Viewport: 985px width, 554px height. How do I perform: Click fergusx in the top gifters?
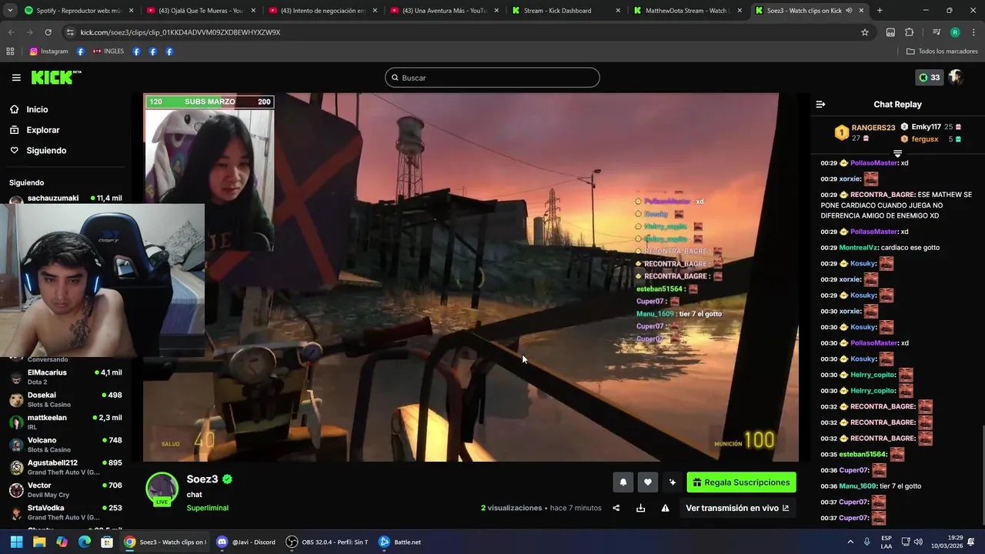pyautogui.click(x=924, y=139)
